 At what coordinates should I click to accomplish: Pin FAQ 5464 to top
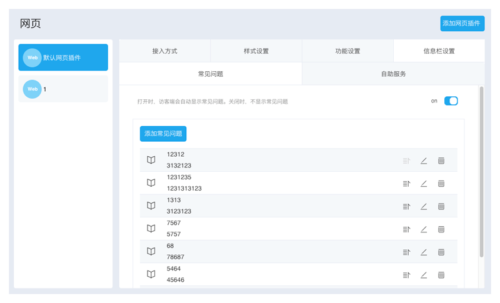tap(406, 275)
